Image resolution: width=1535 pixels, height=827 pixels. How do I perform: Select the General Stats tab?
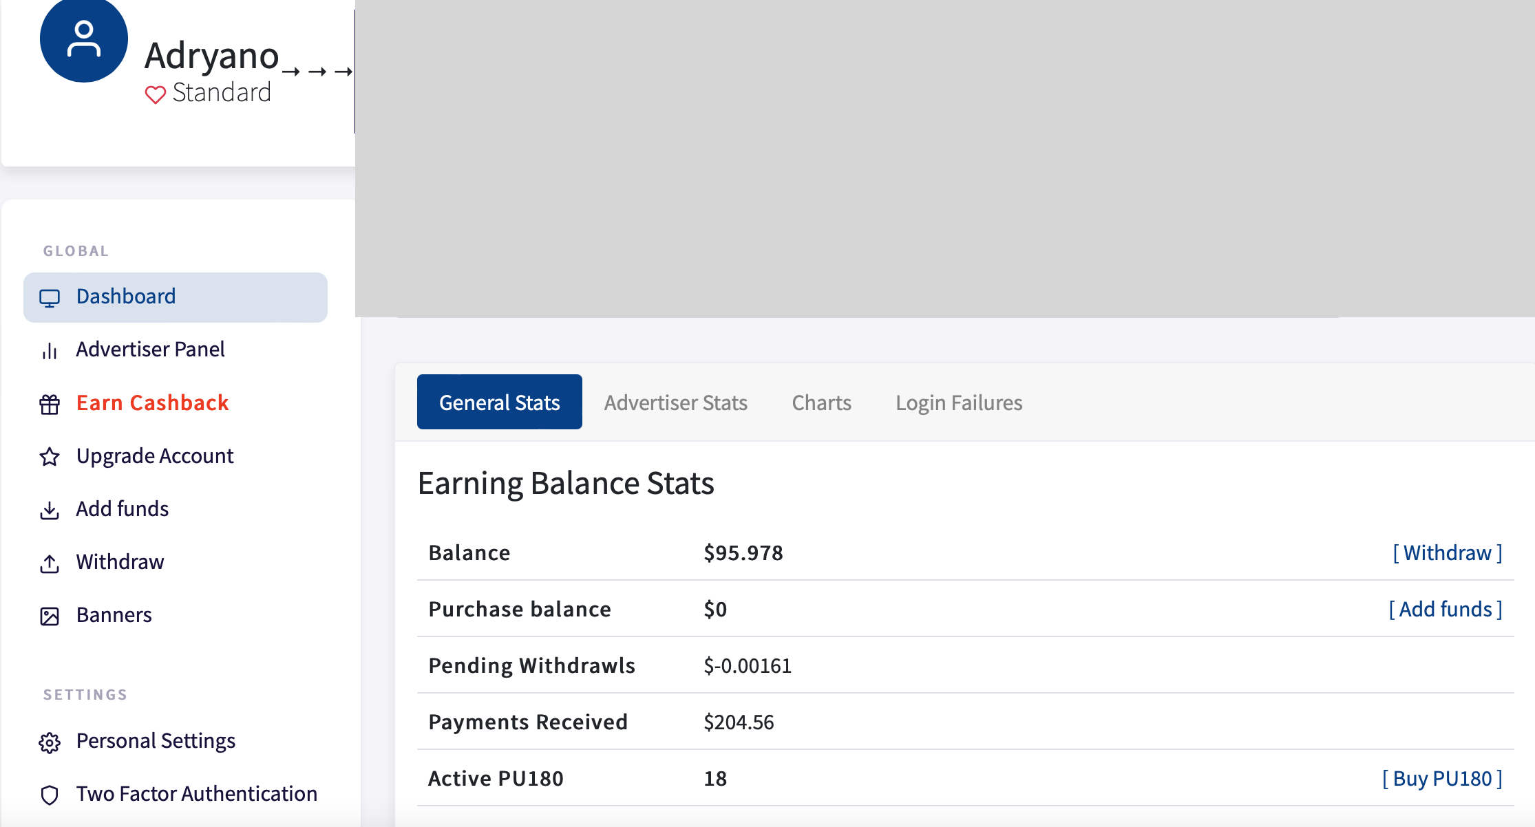(499, 402)
